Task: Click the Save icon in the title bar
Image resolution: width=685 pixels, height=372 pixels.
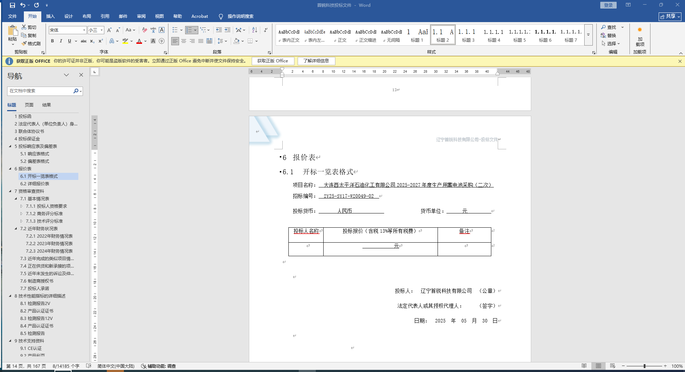Action: (12, 5)
